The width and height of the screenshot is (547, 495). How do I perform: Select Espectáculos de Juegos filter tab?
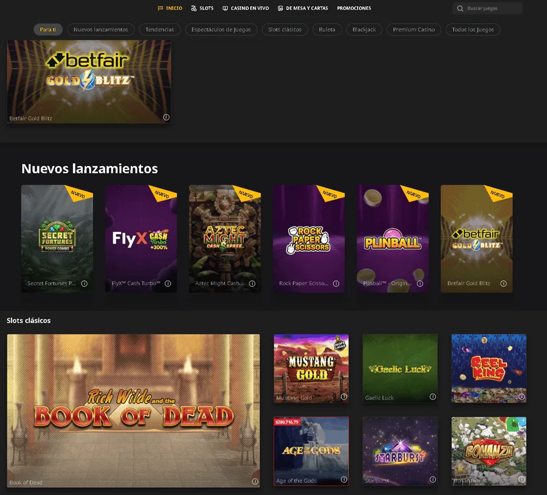click(x=221, y=30)
